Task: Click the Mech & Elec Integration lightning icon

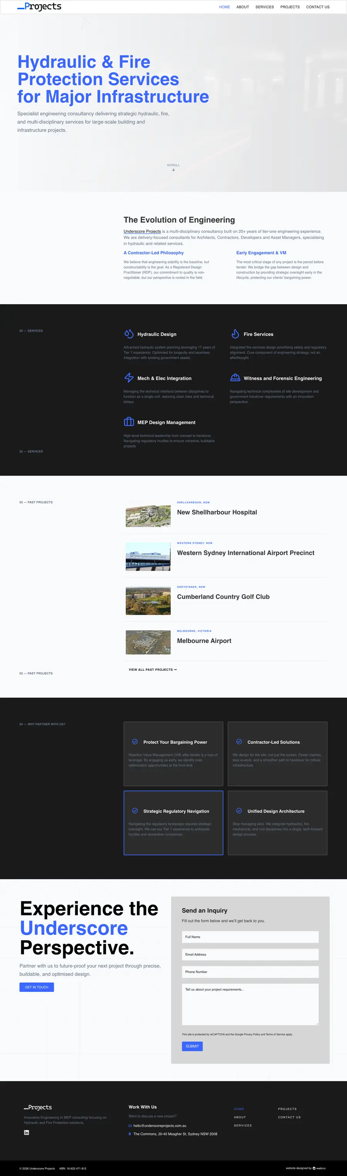Action: click(129, 377)
